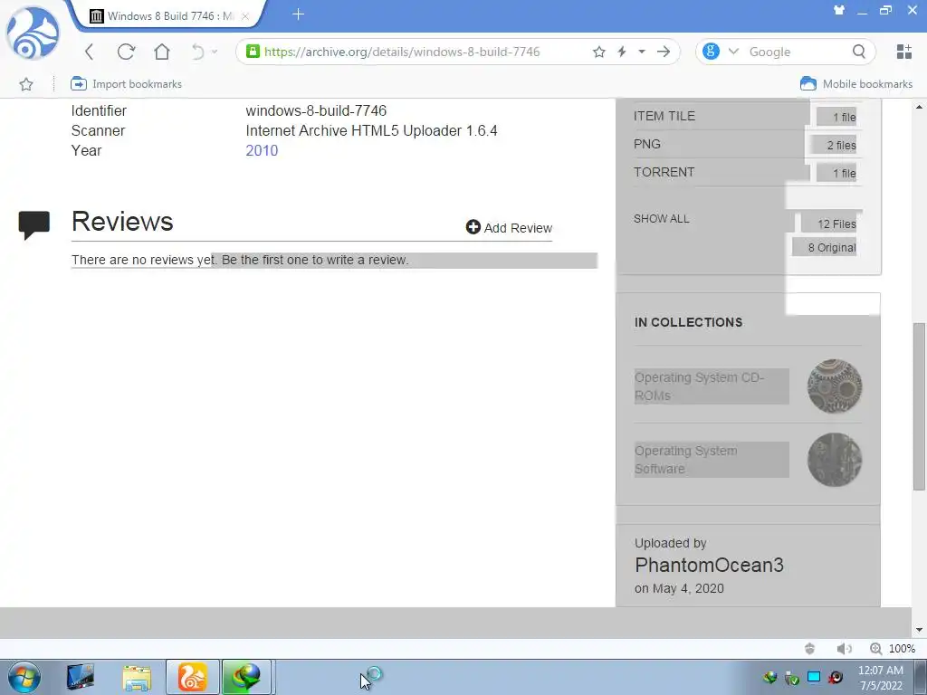927x695 pixels.
Task: Click the green secure lock icon
Action: click(x=253, y=52)
